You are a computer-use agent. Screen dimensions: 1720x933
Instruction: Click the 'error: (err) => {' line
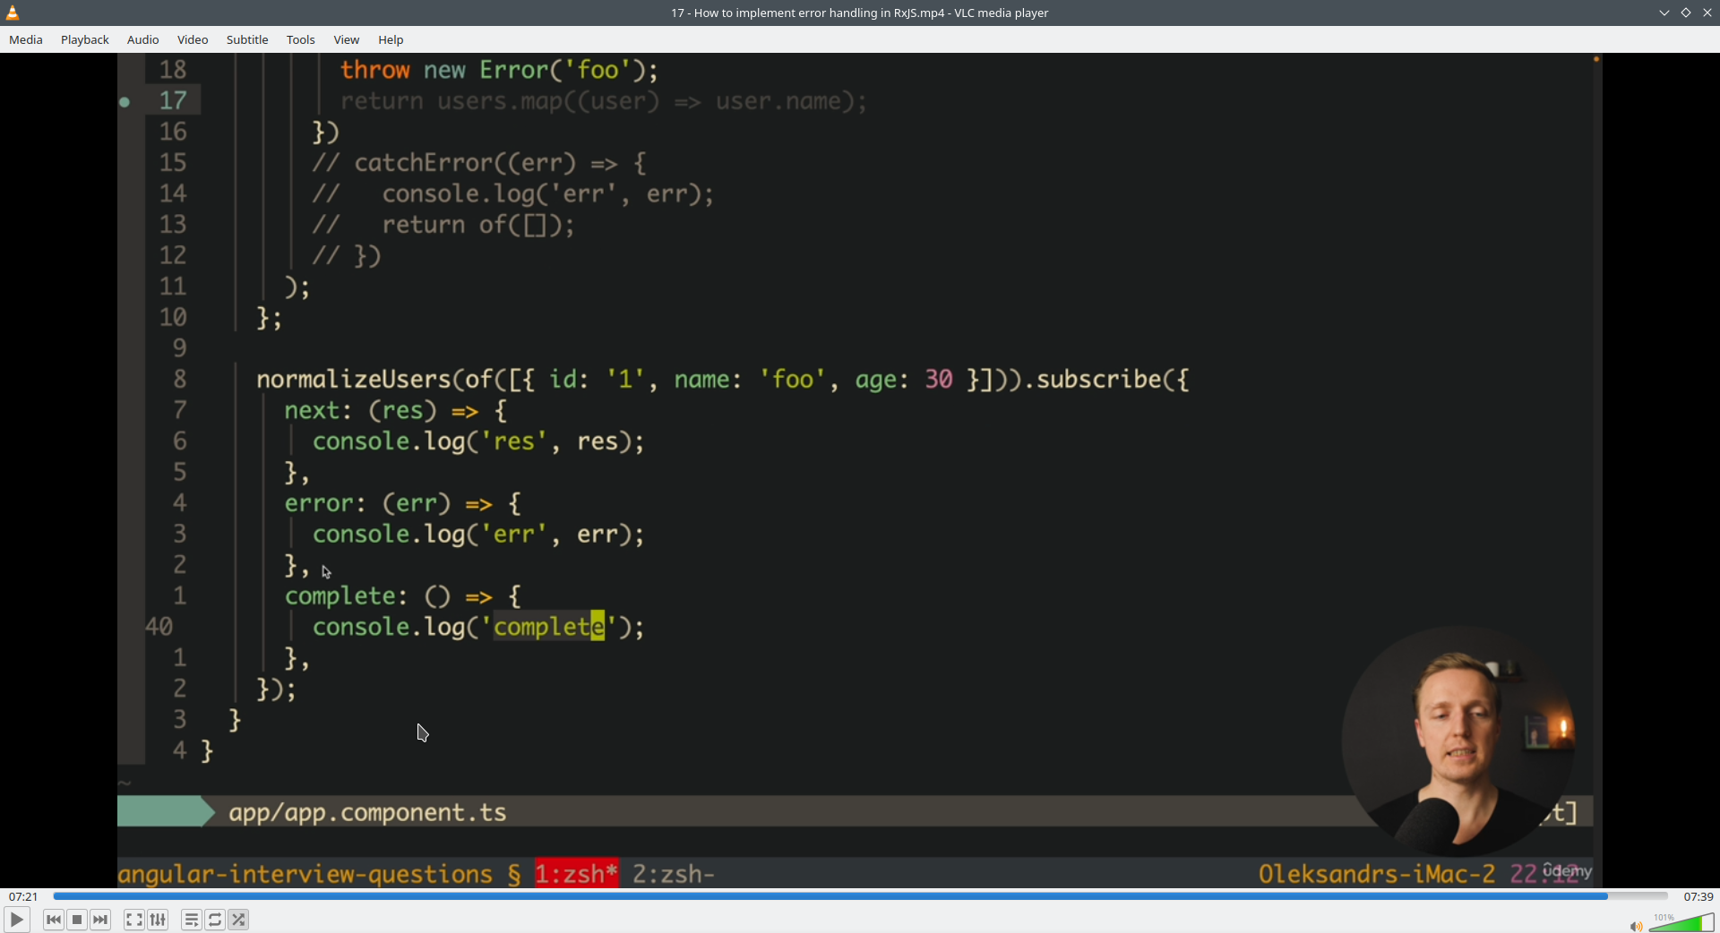[403, 503]
